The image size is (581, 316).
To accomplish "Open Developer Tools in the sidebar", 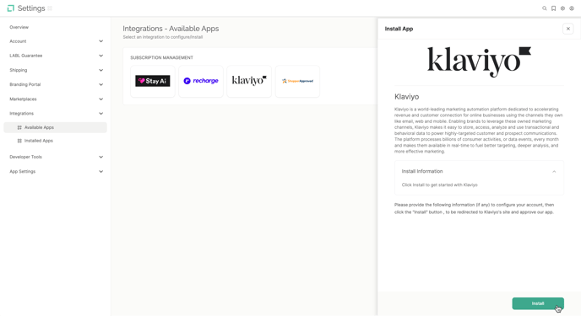I will pyautogui.click(x=25, y=157).
